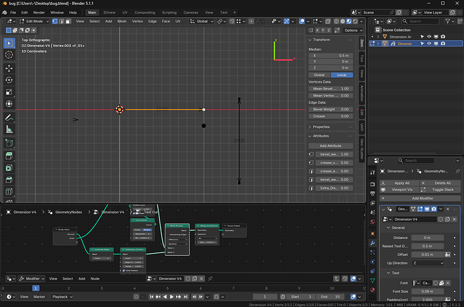Select the Inset Faces tool
The width and height of the screenshot is (464, 307).
tap(9, 168)
